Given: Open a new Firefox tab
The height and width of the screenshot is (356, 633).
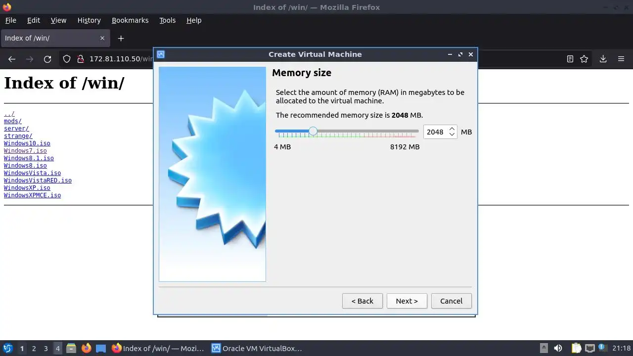Looking at the screenshot, I should (x=121, y=38).
